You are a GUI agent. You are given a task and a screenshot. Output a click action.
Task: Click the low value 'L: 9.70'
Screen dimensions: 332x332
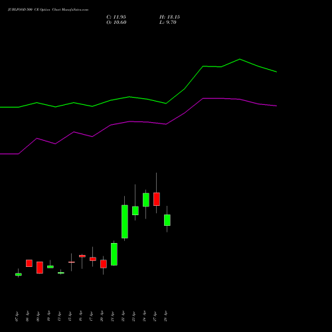click(168, 23)
